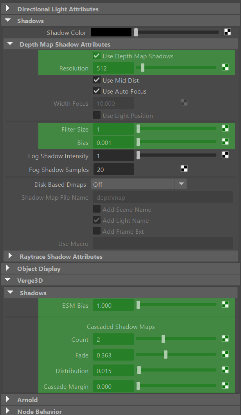Expand Directional Light Attributes section
241x415 pixels.
pos(8,9)
